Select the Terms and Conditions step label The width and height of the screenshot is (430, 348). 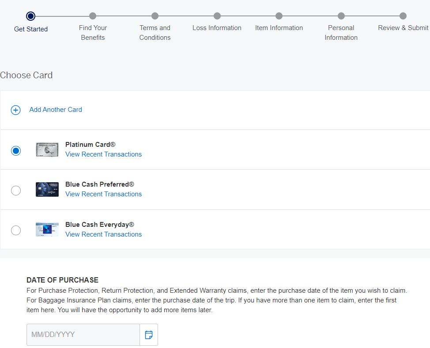[155, 33]
